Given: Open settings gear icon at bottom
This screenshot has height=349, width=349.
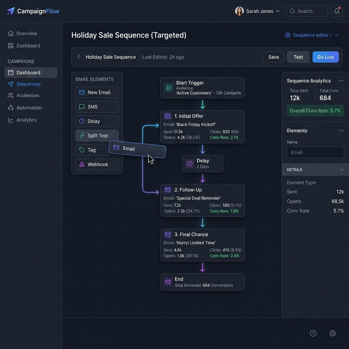Looking at the screenshot, I should [333, 333].
